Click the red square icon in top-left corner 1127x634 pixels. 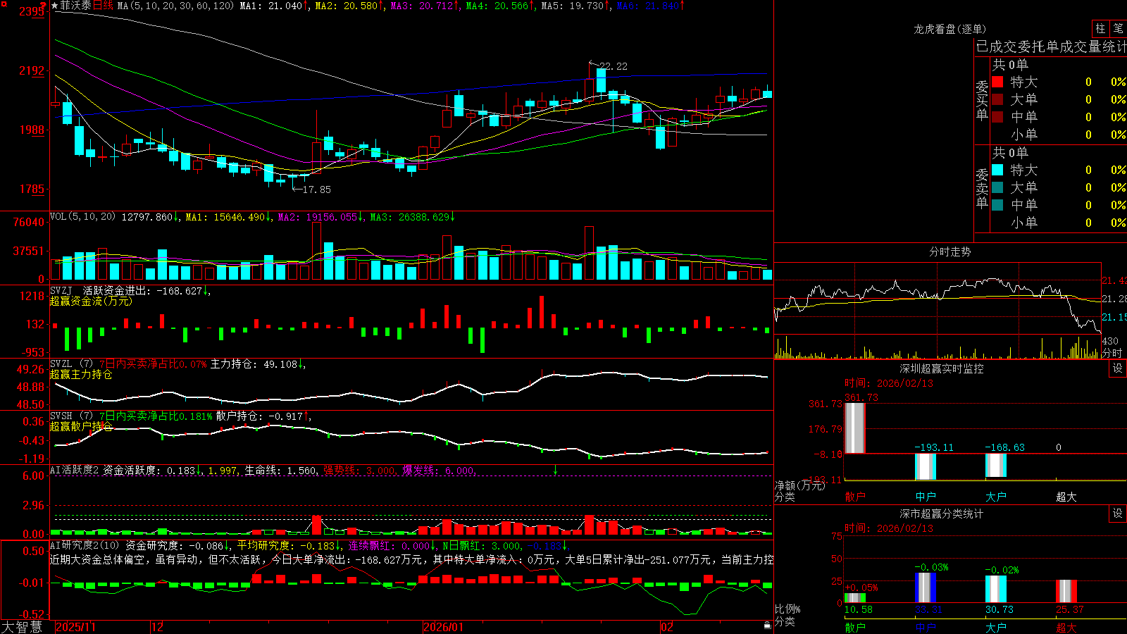[x=3, y=5]
